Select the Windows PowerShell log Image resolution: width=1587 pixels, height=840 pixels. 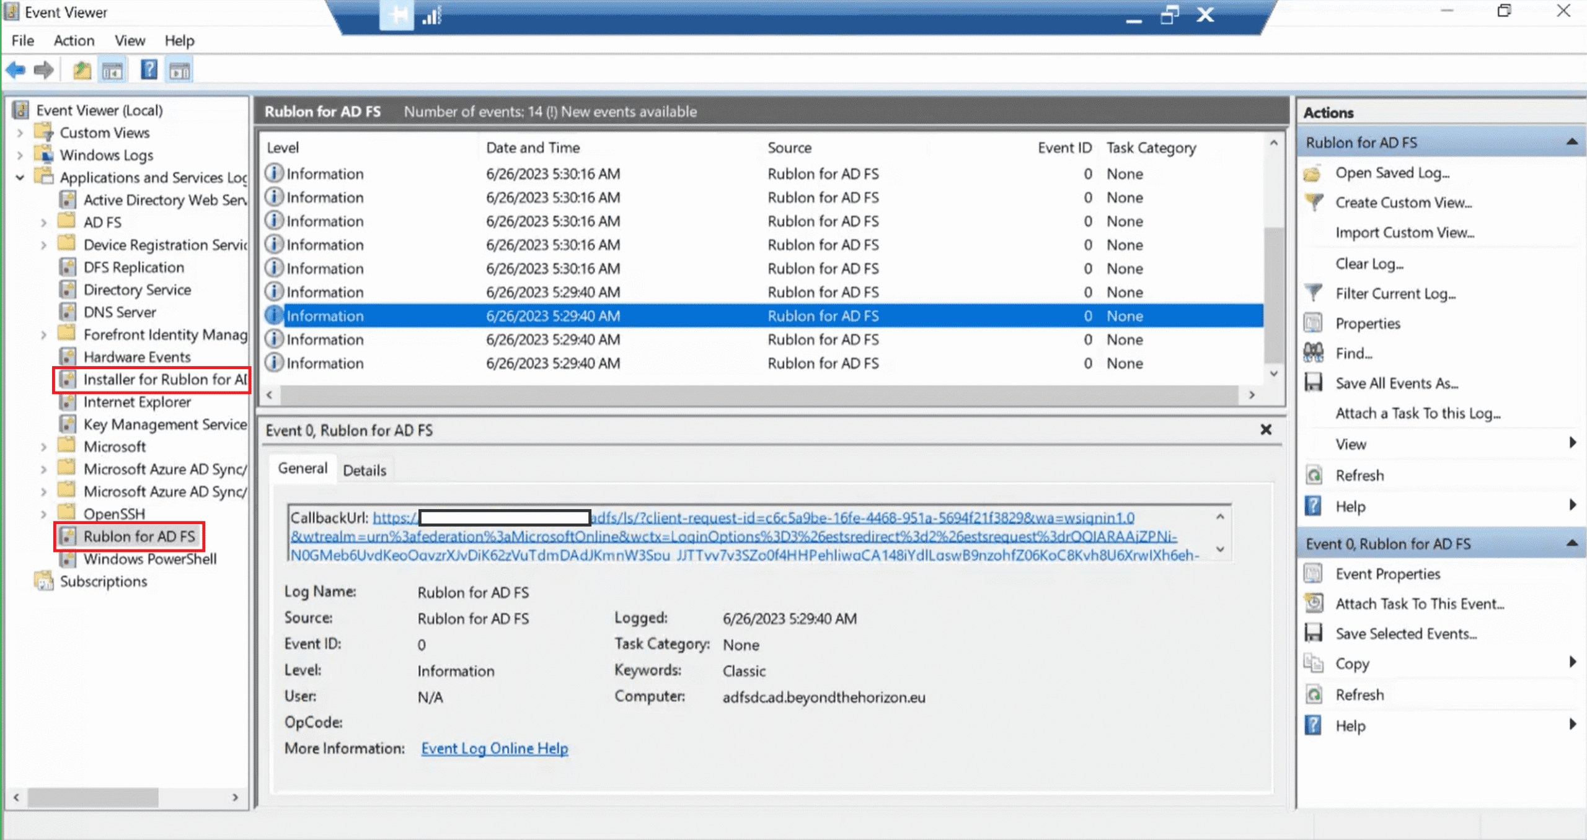pyautogui.click(x=149, y=559)
